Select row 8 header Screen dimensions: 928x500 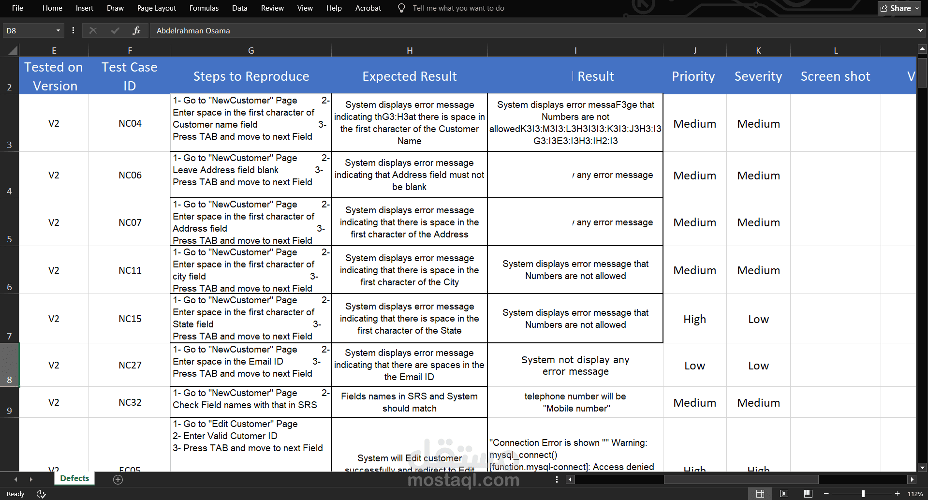coord(9,365)
